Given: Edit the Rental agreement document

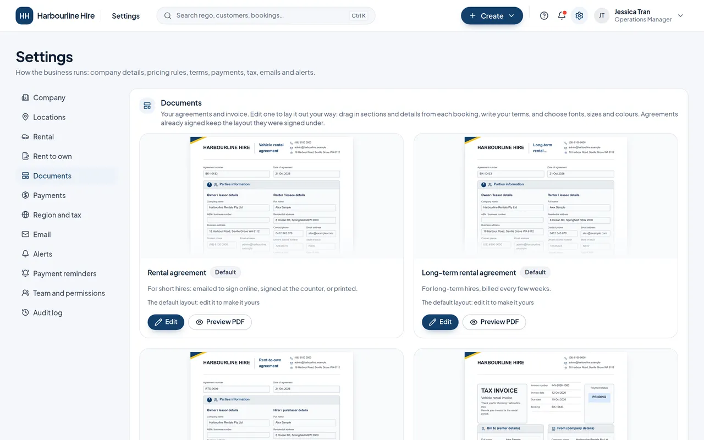Looking at the screenshot, I should pyautogui.click(x=166, y=322).
